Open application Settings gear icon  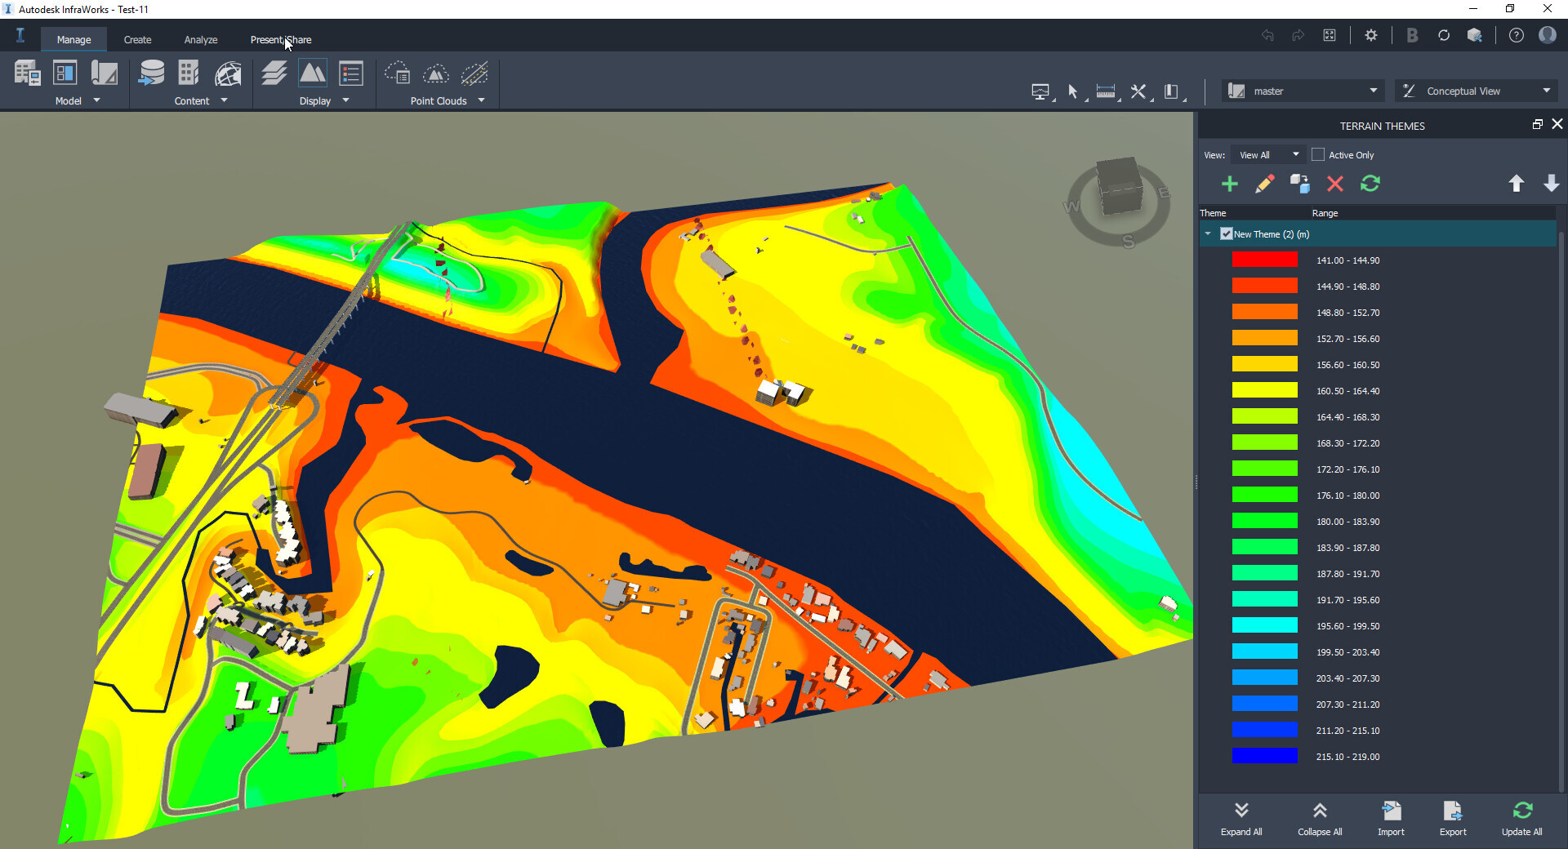coord(1371,35)
